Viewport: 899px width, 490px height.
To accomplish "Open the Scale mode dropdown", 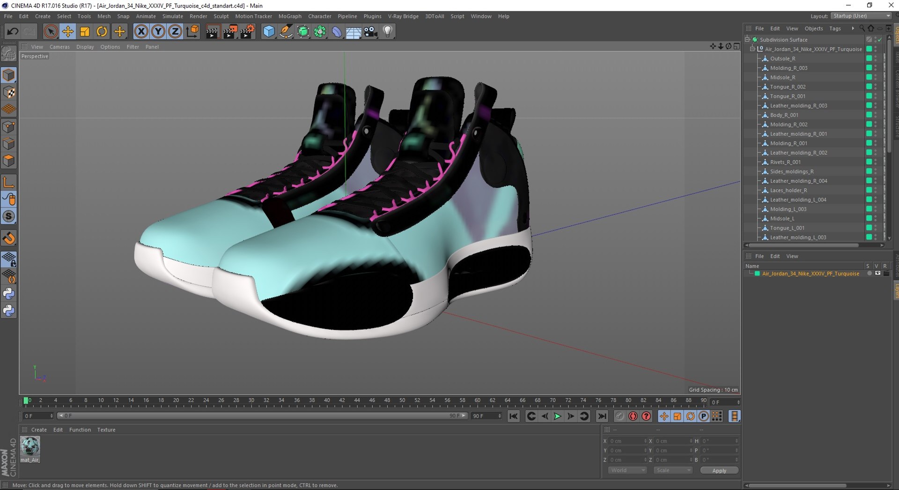I will click(673, 470).
